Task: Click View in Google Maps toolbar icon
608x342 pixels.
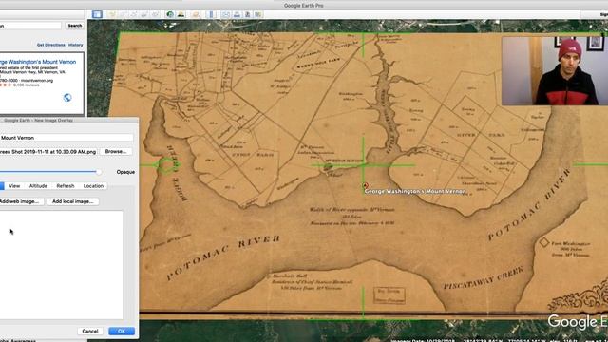Action: pos(258,14)
